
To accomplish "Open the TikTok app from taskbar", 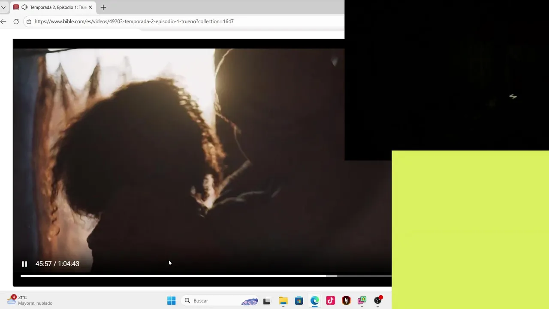I will (330, 301).
